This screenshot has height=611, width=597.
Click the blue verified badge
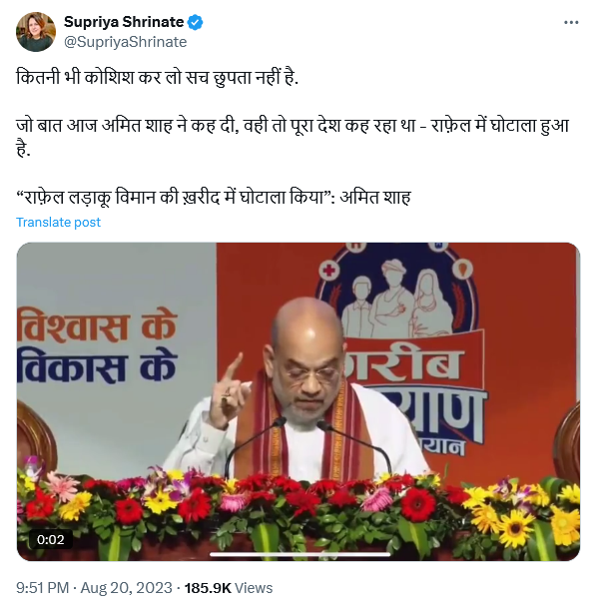pos(196,22)
